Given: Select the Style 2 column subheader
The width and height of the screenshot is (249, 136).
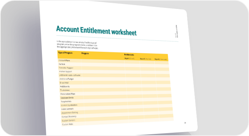Looking at the screenshot, I should pyautogui.click(x=145, y=59).
